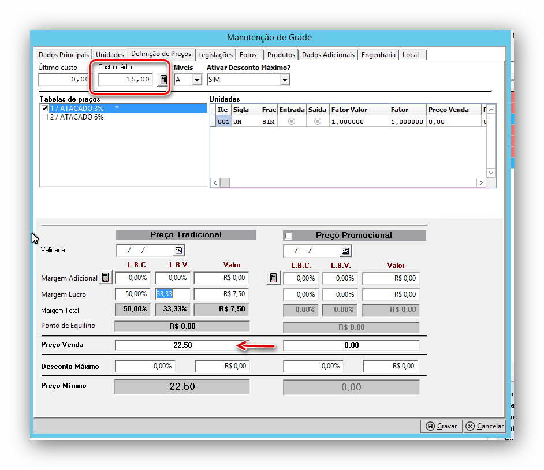
Task: Click Margem Adicional tradicional L.B.C. field
Action: pos(133,278)
